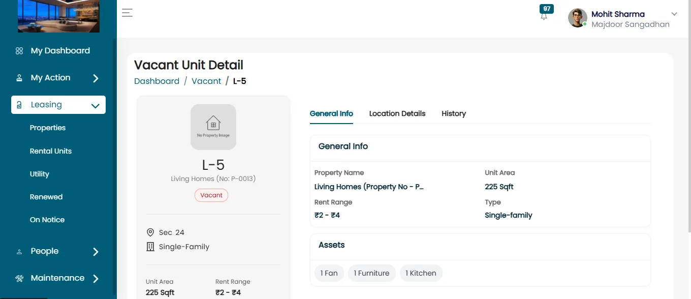Screen dimensions: 691x299
Task: Click the My Dashboard grid icon
Action: coord(19,51)
